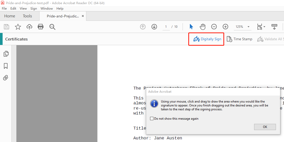Zoom out with the minus icon

coord(214,27)
